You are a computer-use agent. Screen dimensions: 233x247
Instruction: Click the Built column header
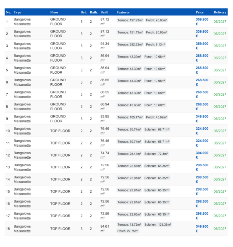click(x=104, y=12)
